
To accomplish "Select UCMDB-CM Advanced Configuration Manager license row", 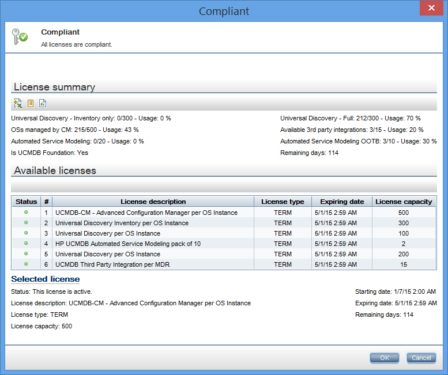I will 224,213.
